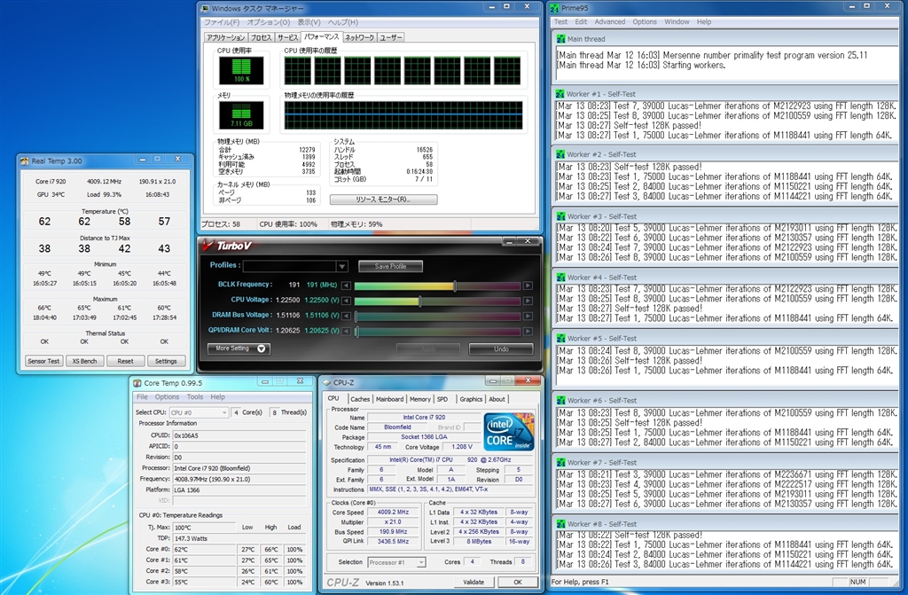Click the Real Temp title bar icon
The image size is (908, 595).
[24, 160]
